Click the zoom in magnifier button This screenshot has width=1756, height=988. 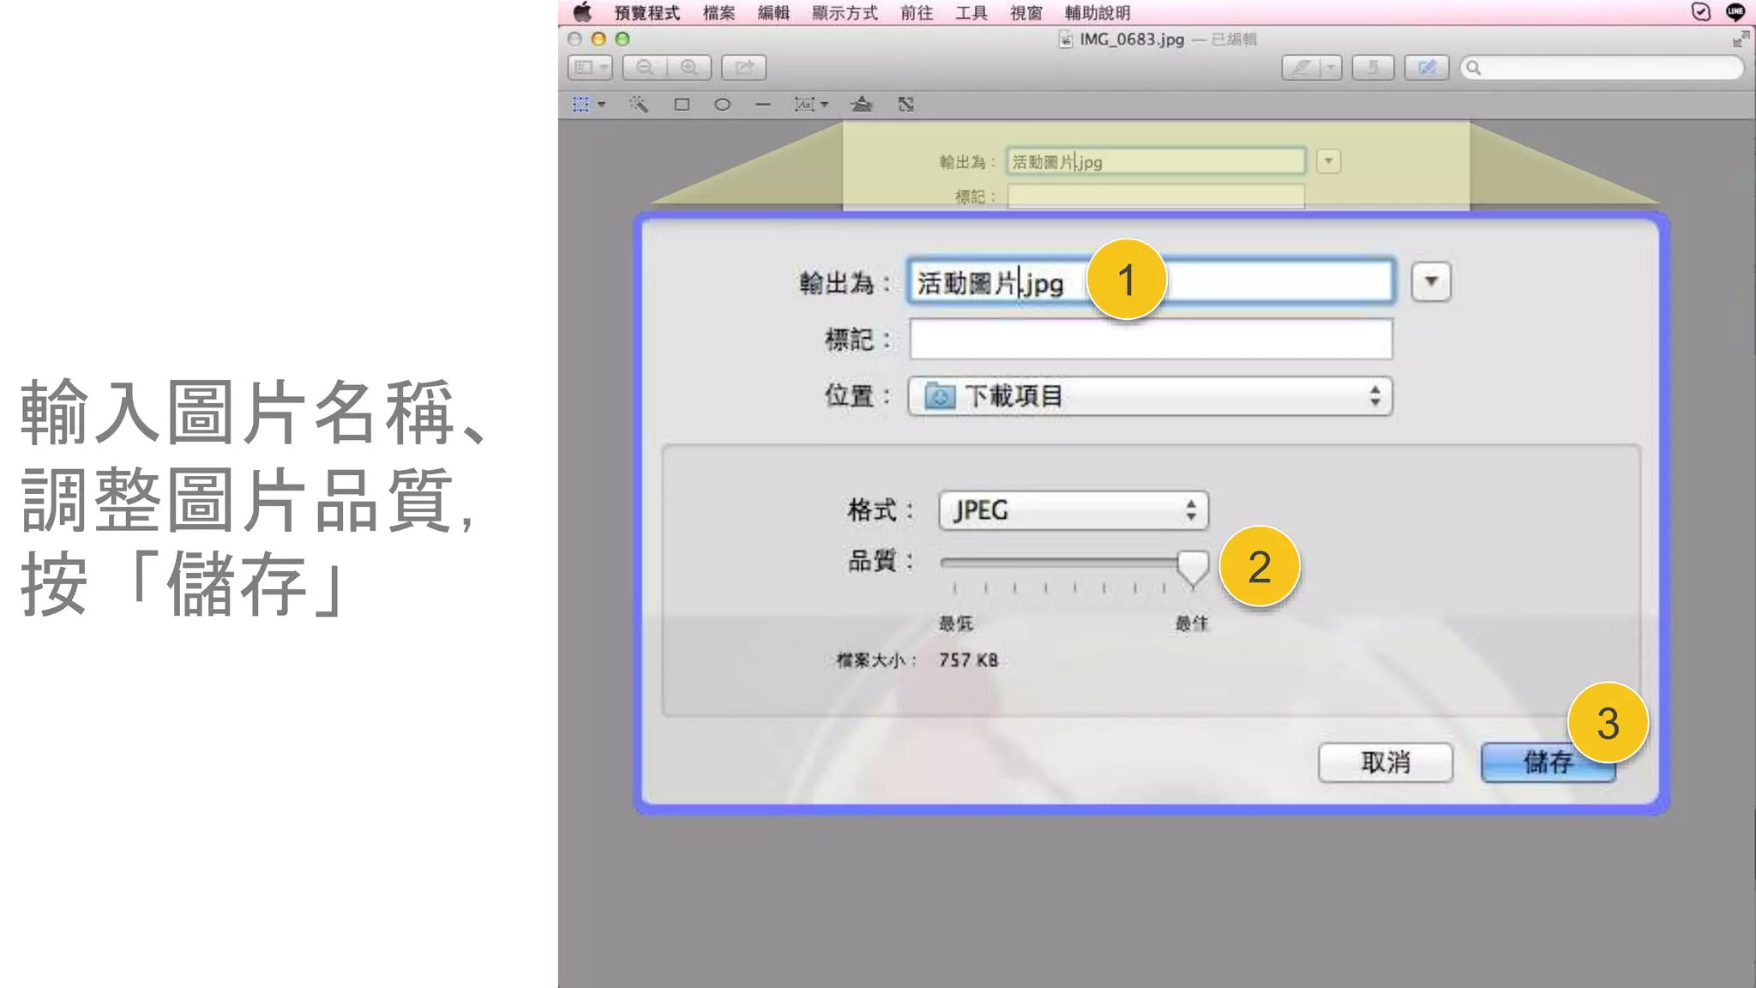[689, 67]
